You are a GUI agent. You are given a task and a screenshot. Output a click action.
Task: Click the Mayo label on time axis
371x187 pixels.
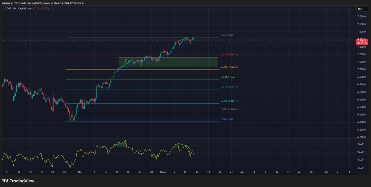pos(163,172)
